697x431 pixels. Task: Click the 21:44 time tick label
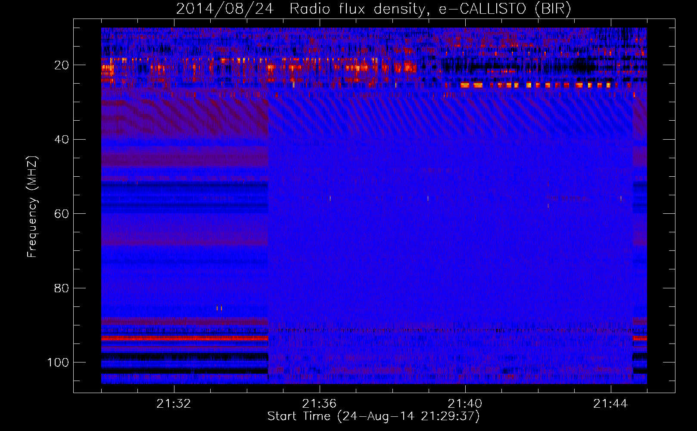610,404
